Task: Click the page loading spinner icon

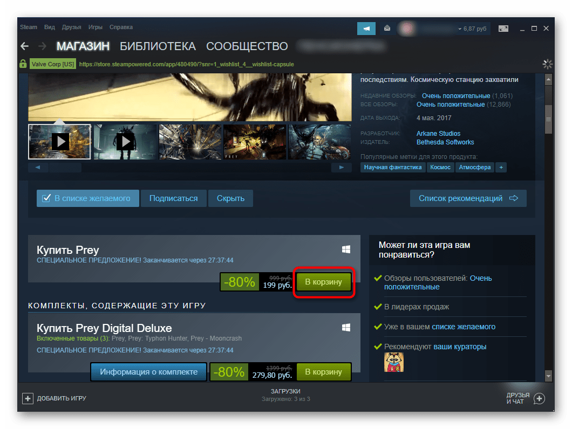Action: pos(547,64)
